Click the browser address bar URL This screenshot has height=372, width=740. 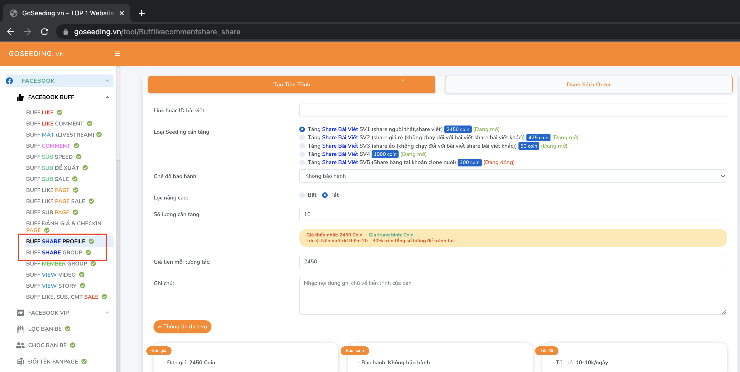point(157,31)
